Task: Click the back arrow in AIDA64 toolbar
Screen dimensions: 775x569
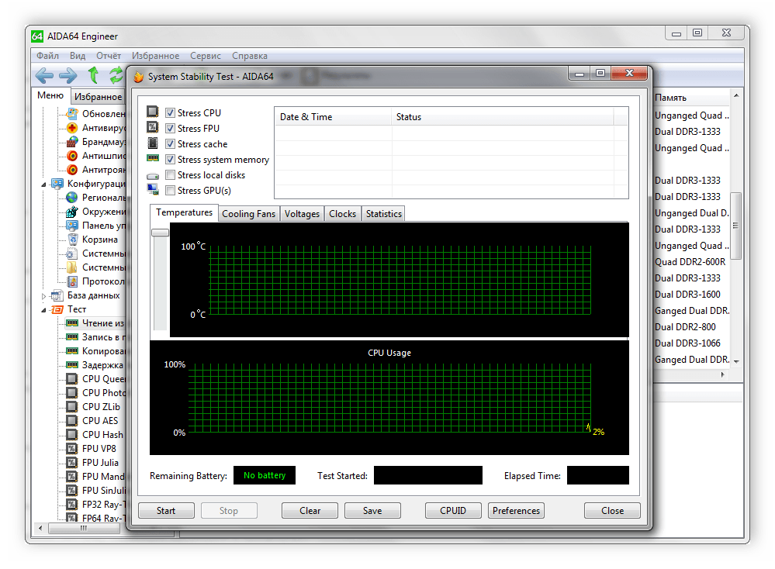Action: point(44,75)
